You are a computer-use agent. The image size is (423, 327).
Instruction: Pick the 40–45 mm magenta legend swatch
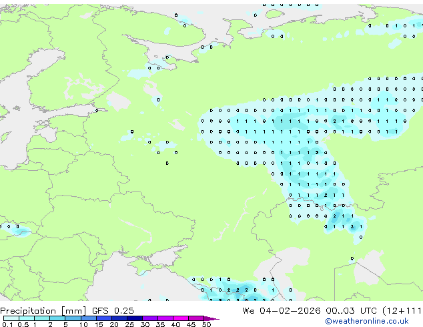(x=181, y=318)
